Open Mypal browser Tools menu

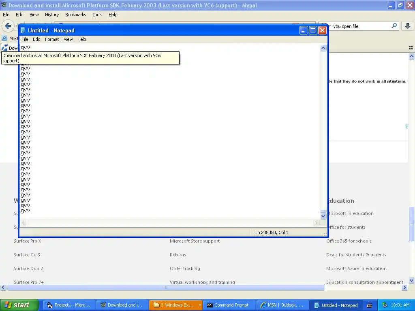tap(97, 15)
